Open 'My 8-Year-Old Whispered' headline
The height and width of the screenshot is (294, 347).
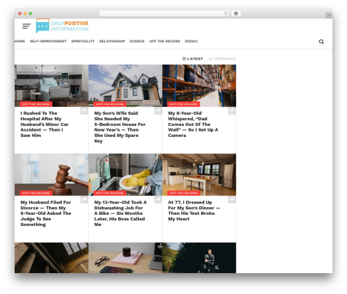(193, 124)
